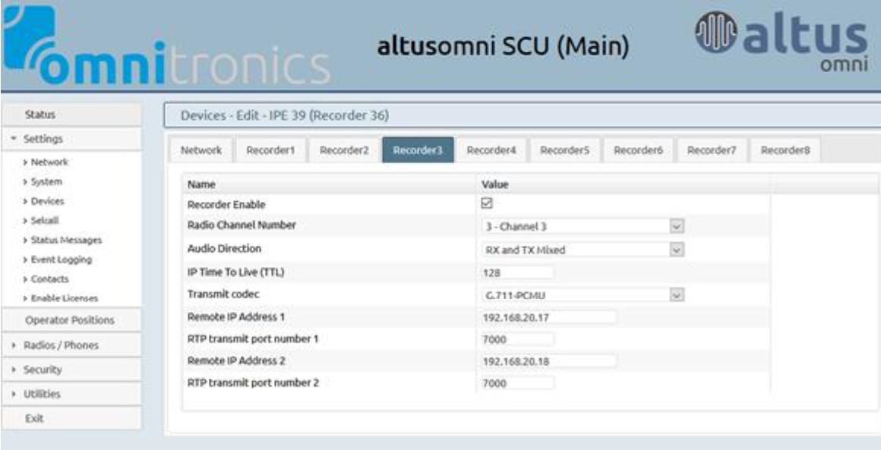881x450 pixels.
Task: Open the Operator Positions page
Action: click(71, 320)
